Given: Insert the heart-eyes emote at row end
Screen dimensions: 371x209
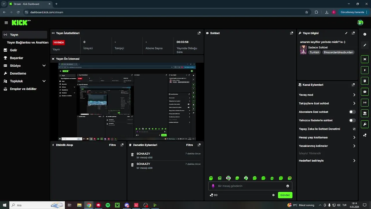Looking at the screenshot, I should (290, 178).
